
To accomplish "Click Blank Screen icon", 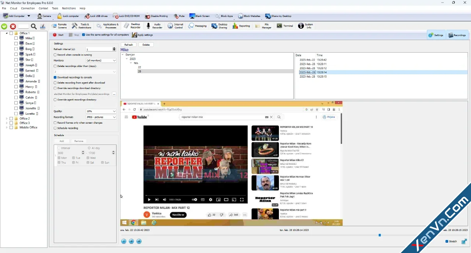I will [192, 16].
